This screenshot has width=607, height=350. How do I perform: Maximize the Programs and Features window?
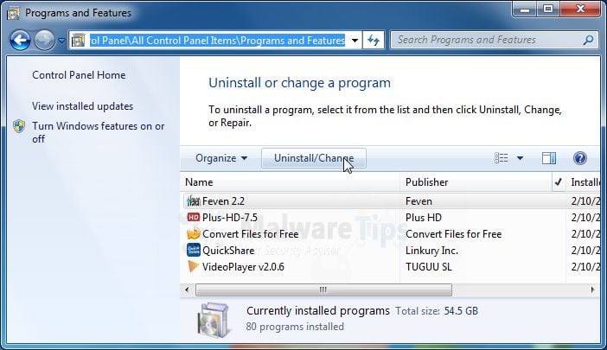coord(548,10)
